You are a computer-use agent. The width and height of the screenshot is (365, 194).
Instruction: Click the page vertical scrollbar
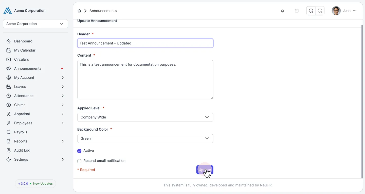[362, 101]
